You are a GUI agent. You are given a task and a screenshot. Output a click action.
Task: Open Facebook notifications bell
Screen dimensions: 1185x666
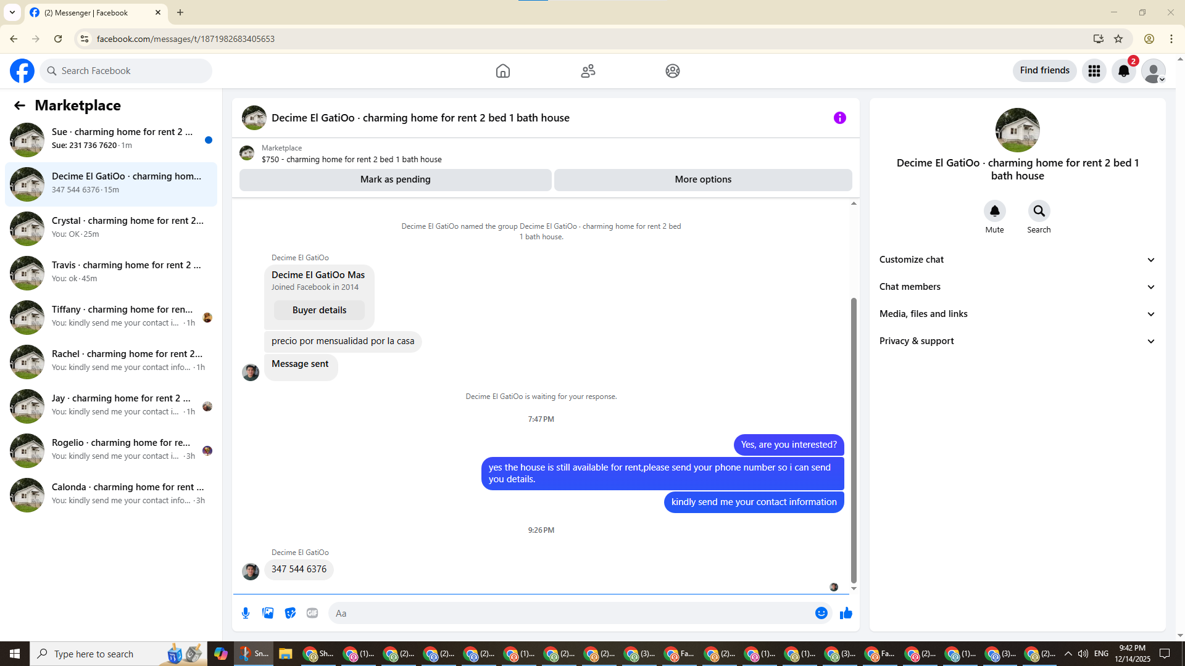pos(1124,71)
